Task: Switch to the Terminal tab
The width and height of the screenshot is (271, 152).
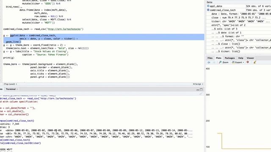Action: click(11, 89)
